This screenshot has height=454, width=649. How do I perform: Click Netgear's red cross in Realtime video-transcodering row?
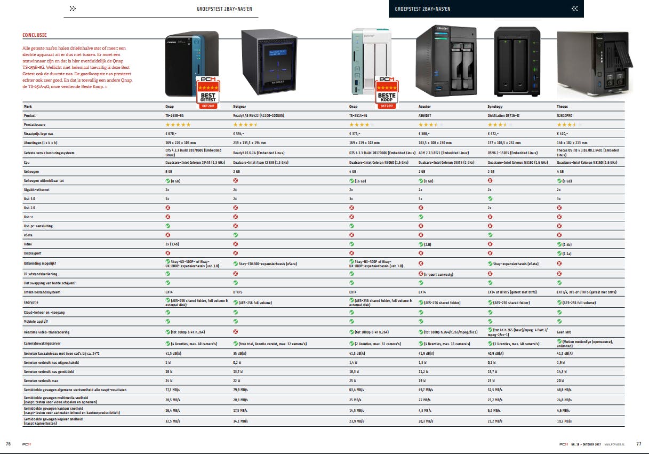click(x=236, y=332)
